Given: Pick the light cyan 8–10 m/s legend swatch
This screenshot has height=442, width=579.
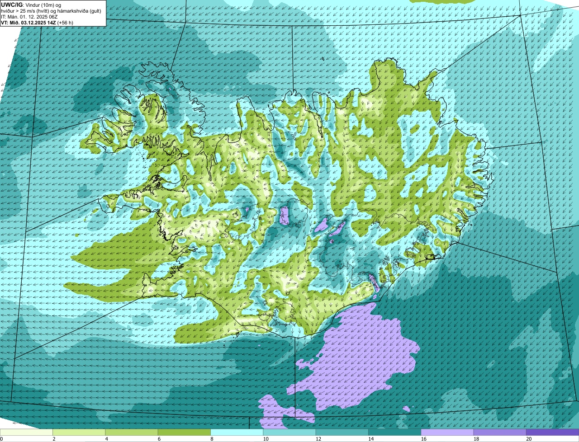Looking at the screenshot, I should point(237,432).
